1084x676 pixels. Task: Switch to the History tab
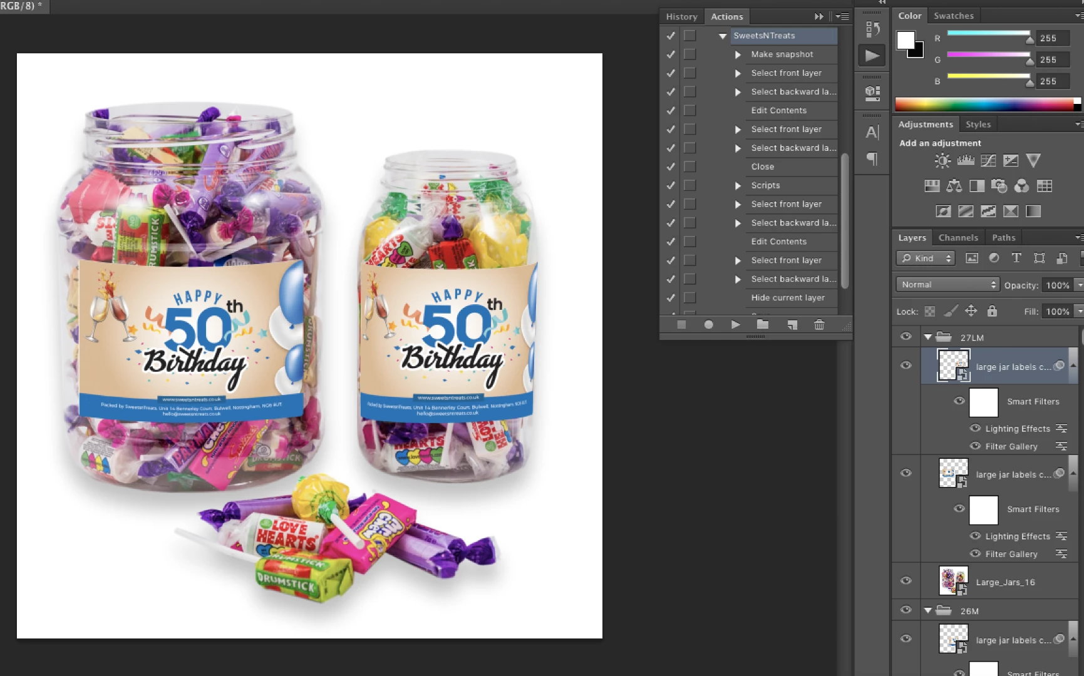(681, 17)
